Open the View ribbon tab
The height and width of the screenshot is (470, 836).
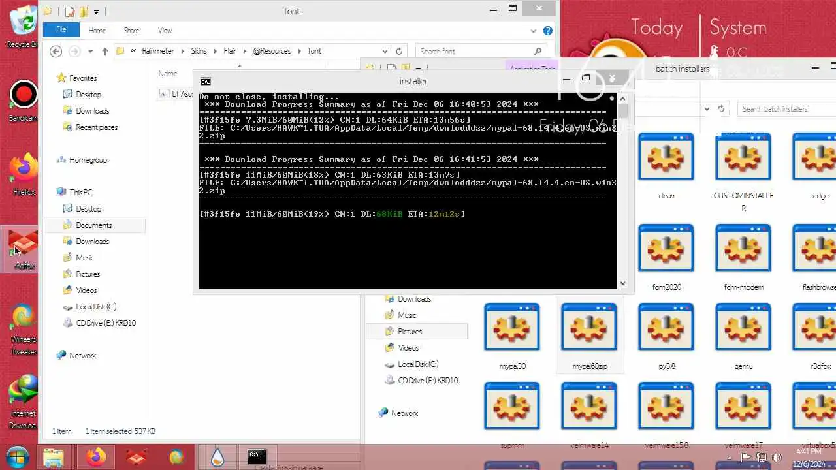(165, 31)
